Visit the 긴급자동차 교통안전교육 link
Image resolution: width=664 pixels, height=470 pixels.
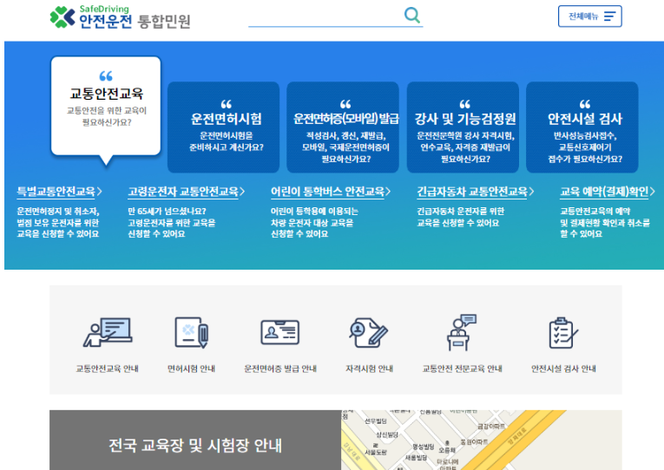[x=475, y=192]
